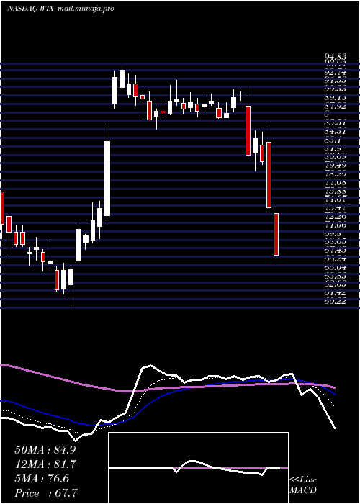
Task: Select the 5MA : 76.6 readout
Action: click(x=42, y=479)
